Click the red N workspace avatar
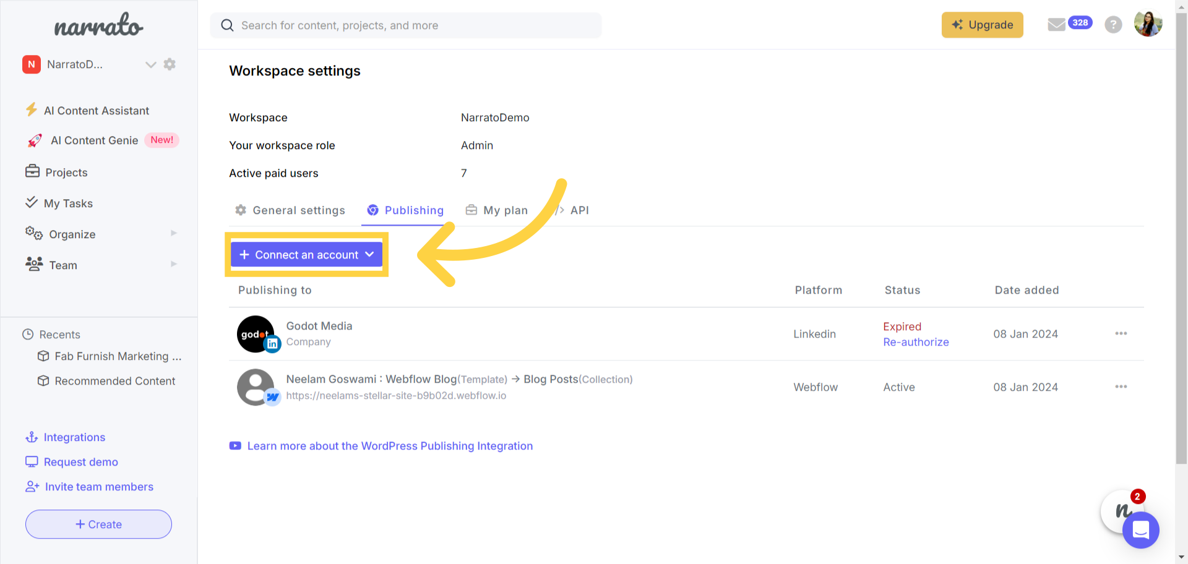The image size is (1188, 564). coord(32,64)
